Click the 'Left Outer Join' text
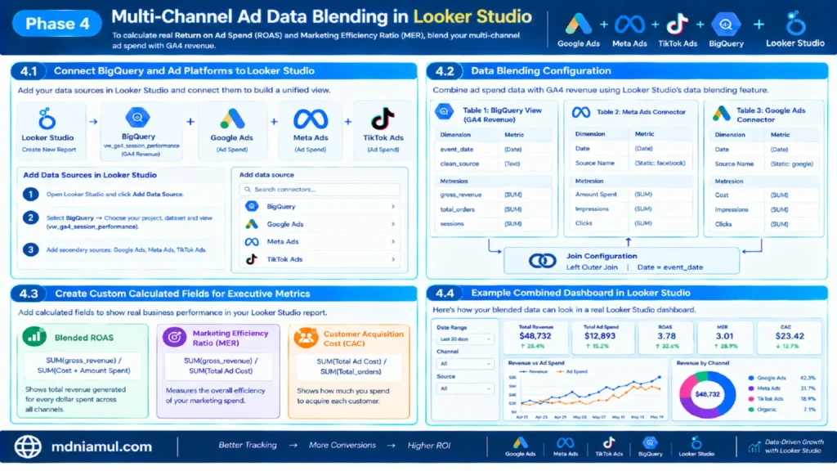The image size is (837, 471). (x=592, y=267)
